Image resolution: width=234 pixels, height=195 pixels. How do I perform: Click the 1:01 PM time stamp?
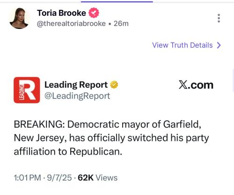[x=27, y=178]
